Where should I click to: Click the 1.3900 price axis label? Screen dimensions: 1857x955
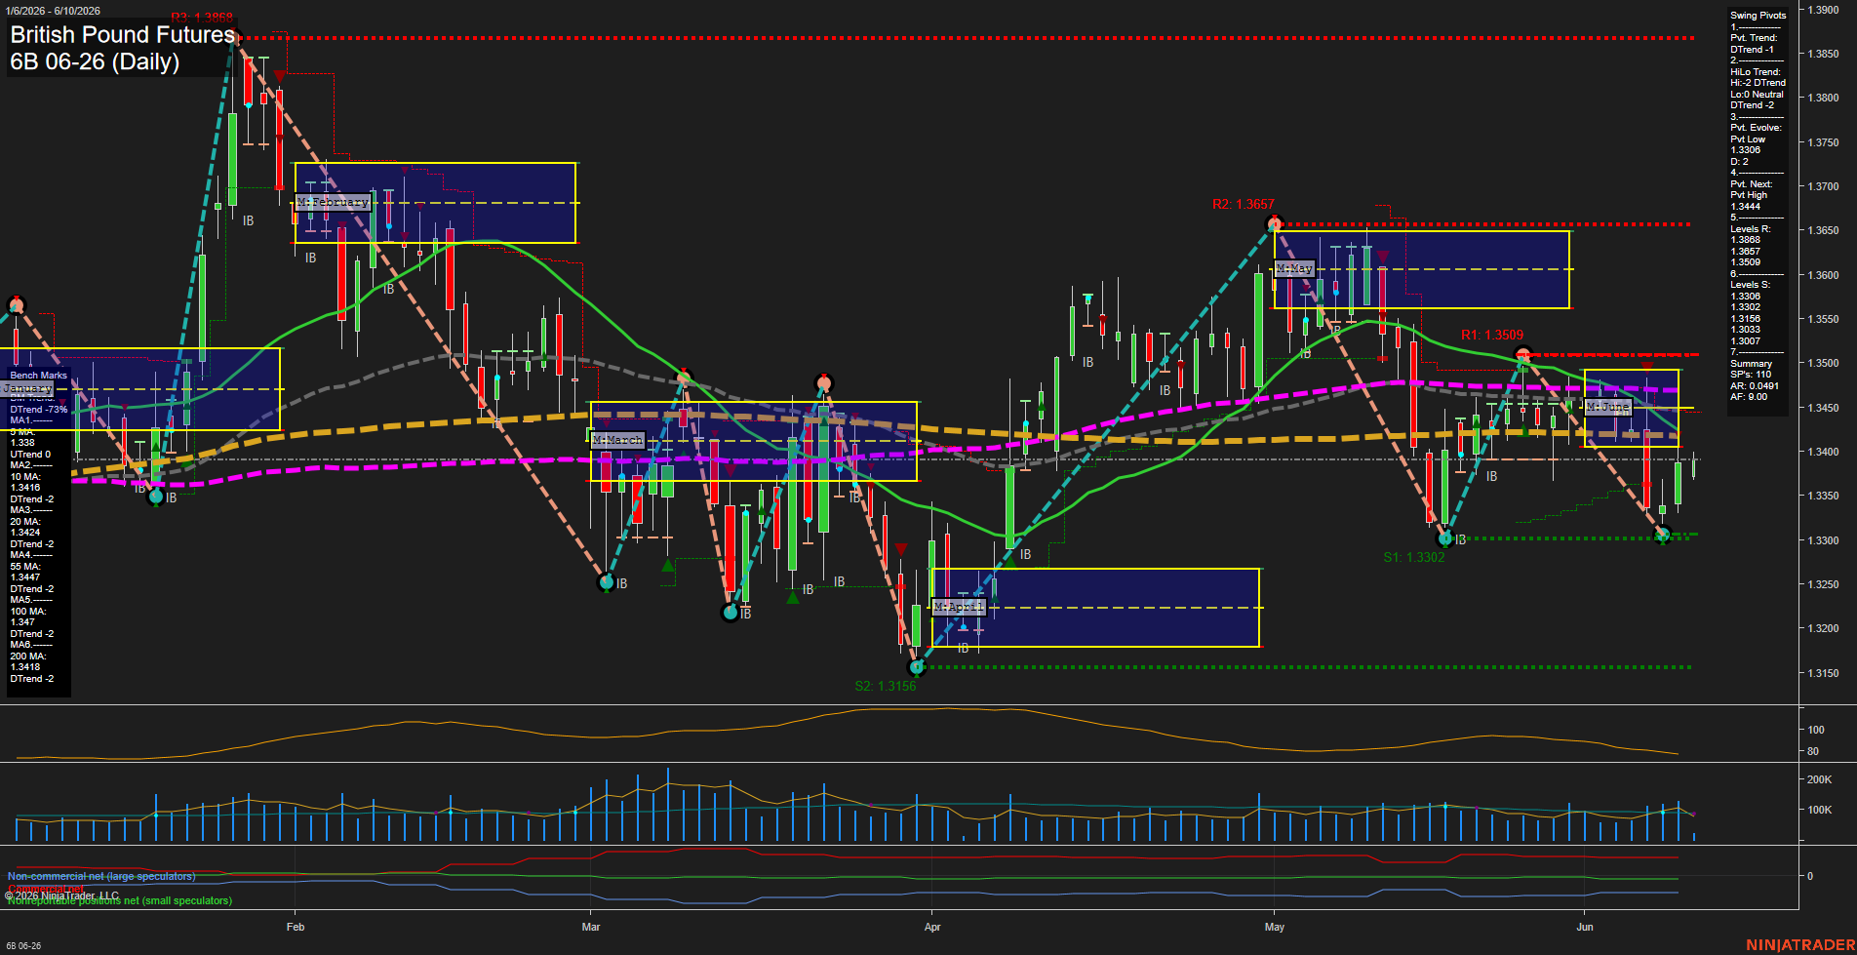click(x=1823, y=10)
